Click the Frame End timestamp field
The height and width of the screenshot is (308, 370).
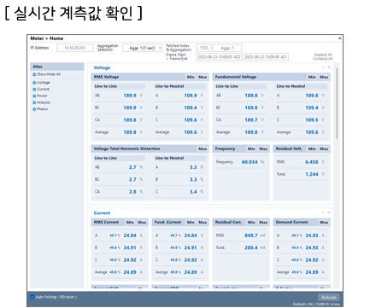coord(266,57)
